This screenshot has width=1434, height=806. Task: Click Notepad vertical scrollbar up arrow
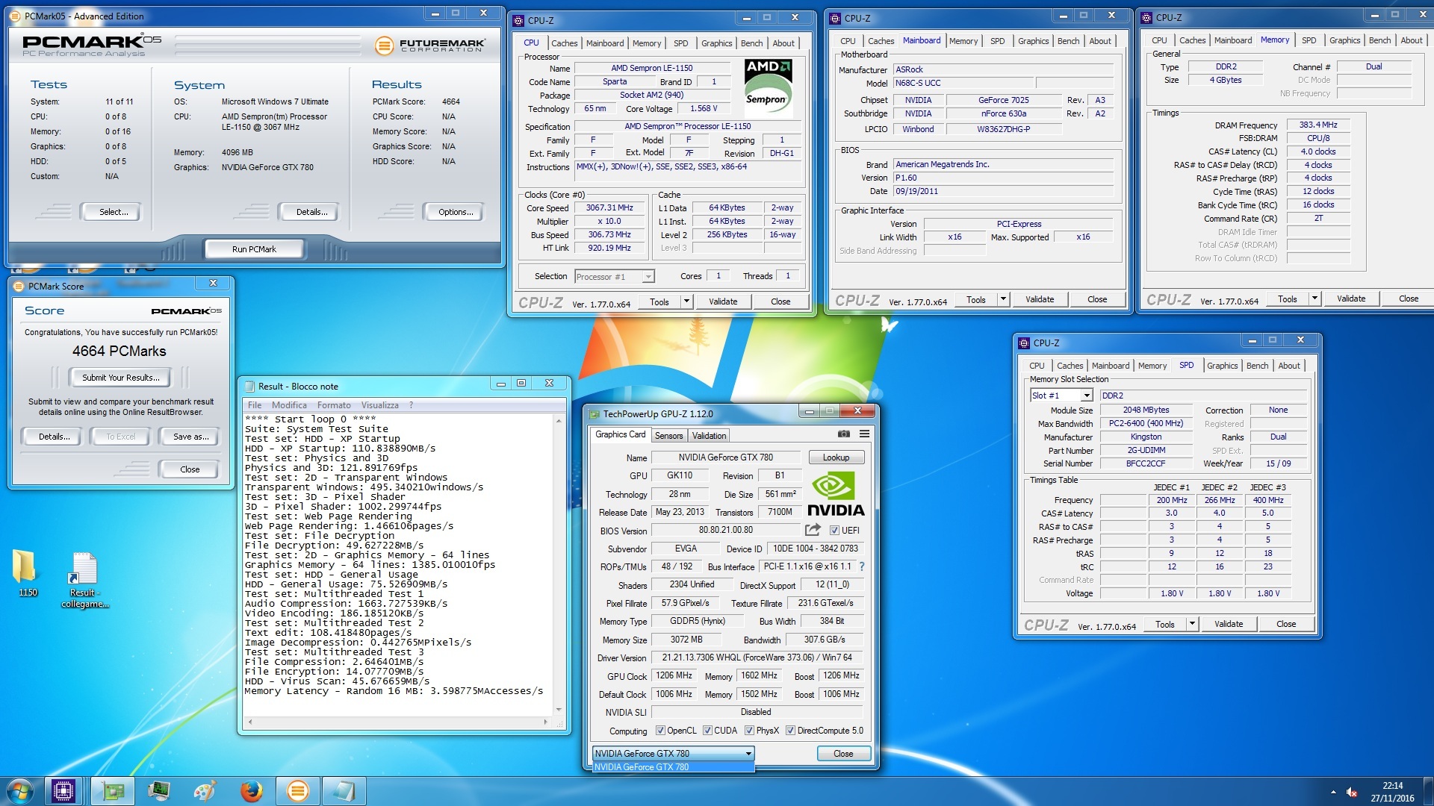[x=558, y=421]
